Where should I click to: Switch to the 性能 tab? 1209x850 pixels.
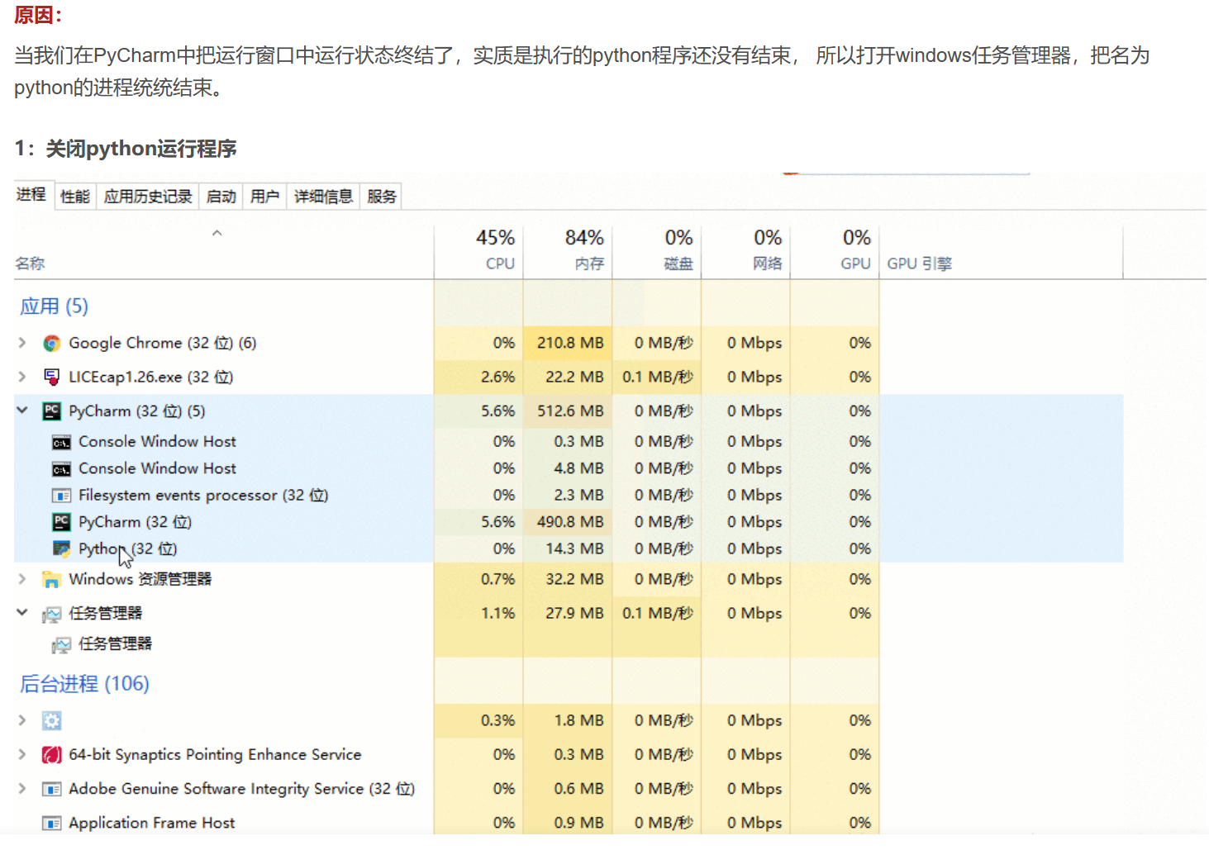pyautogui.click(x=75, y=196)
